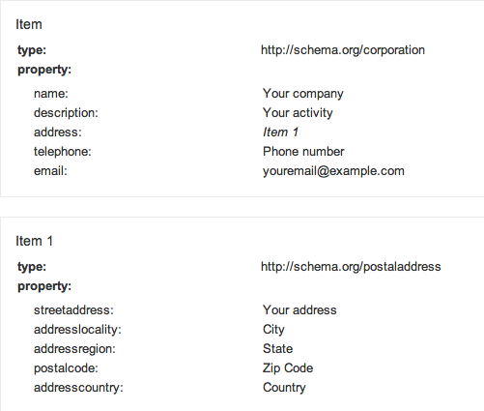Image resolution: width=484 pixels, height=411 pixels.
Task: Click the bold 'property:' label in Item 1
Action: pyautogui.click(x=44, y=286)
